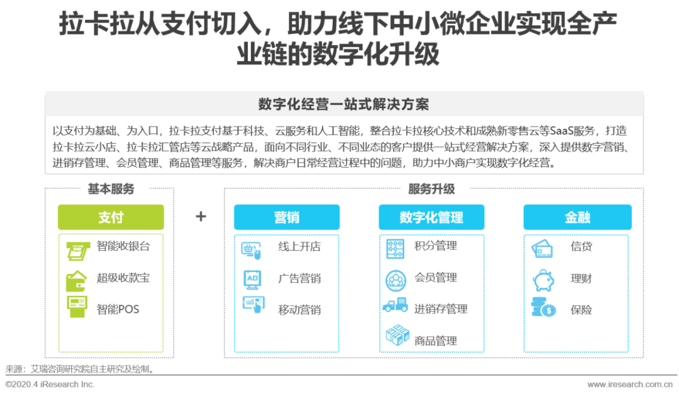
Task: Click the 进销存管理 text label
Action: click(x=441, y=309)
